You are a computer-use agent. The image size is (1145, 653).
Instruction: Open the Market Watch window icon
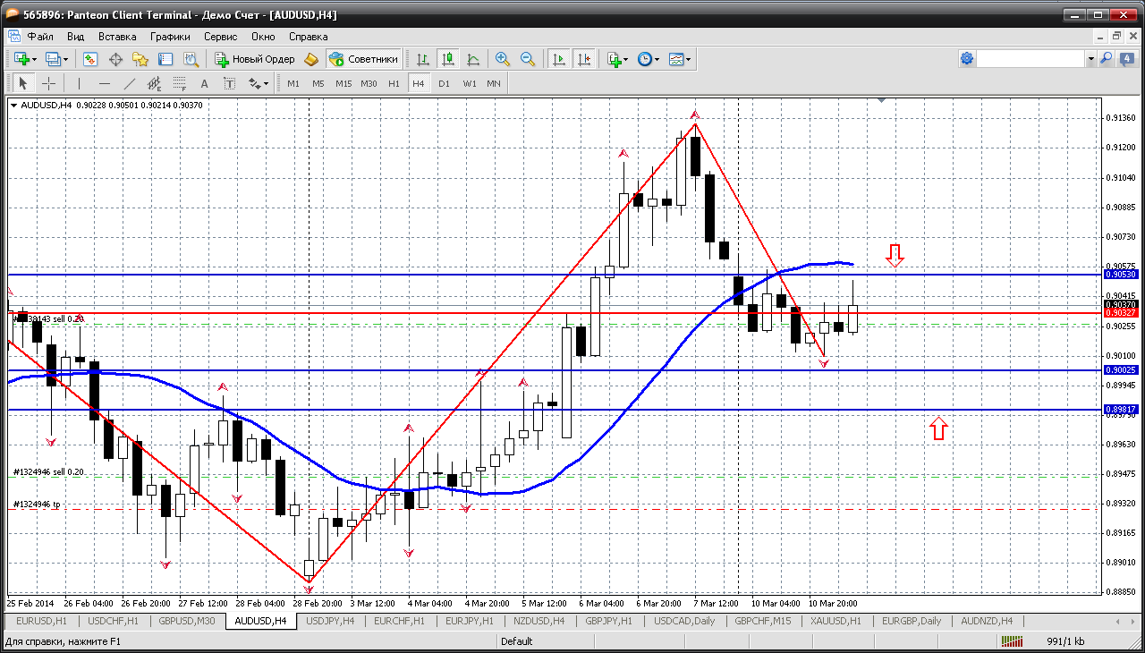(x=90, y=59)
